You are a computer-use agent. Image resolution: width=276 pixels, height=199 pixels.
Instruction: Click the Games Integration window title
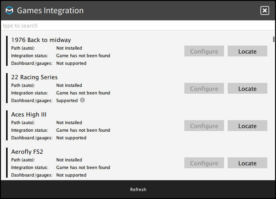(50, 10)
